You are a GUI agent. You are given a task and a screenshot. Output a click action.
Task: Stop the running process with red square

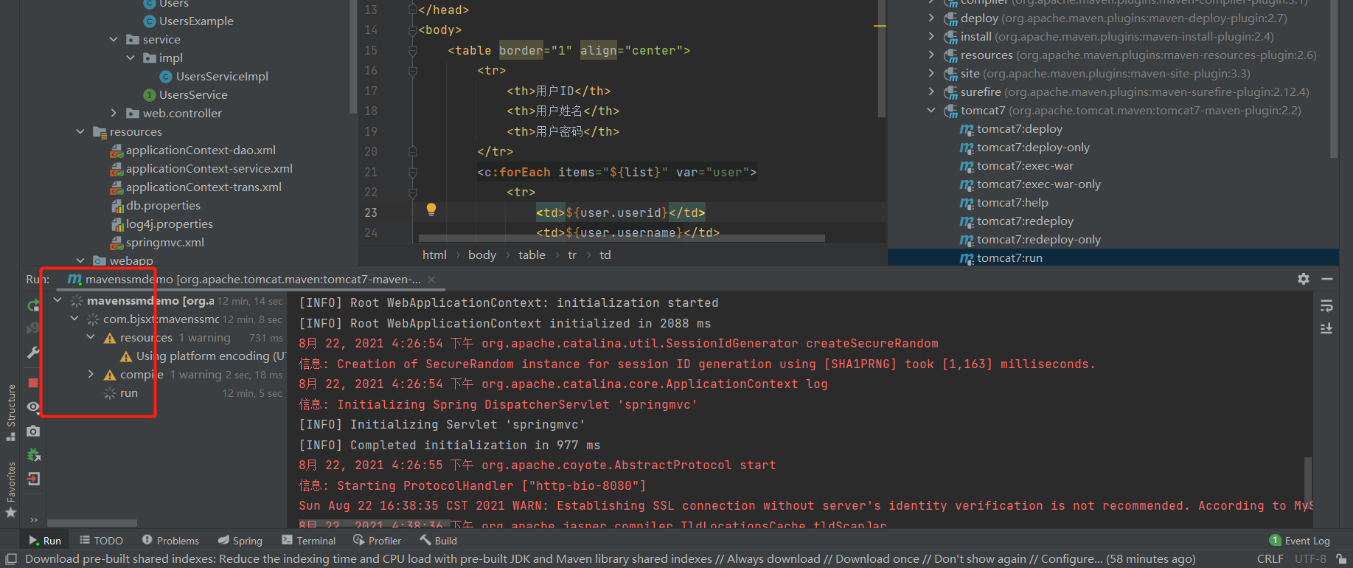(x=33, y=382)
